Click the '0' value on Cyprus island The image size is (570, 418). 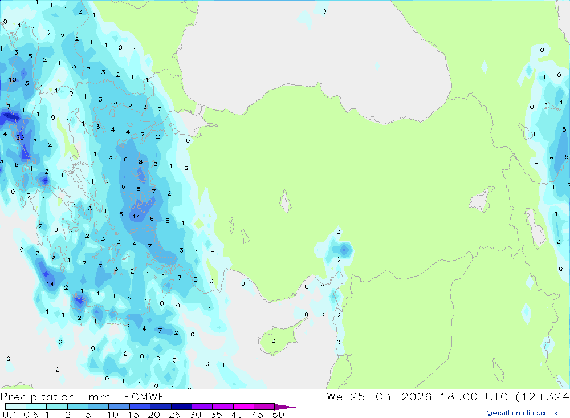pos(274,341)
